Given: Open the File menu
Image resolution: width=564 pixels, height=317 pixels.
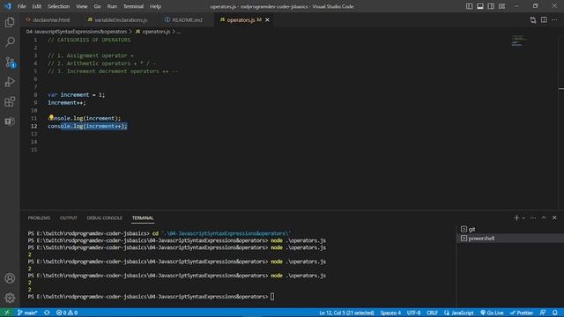Looking at the screenshot, I should (x=21, y=6).
